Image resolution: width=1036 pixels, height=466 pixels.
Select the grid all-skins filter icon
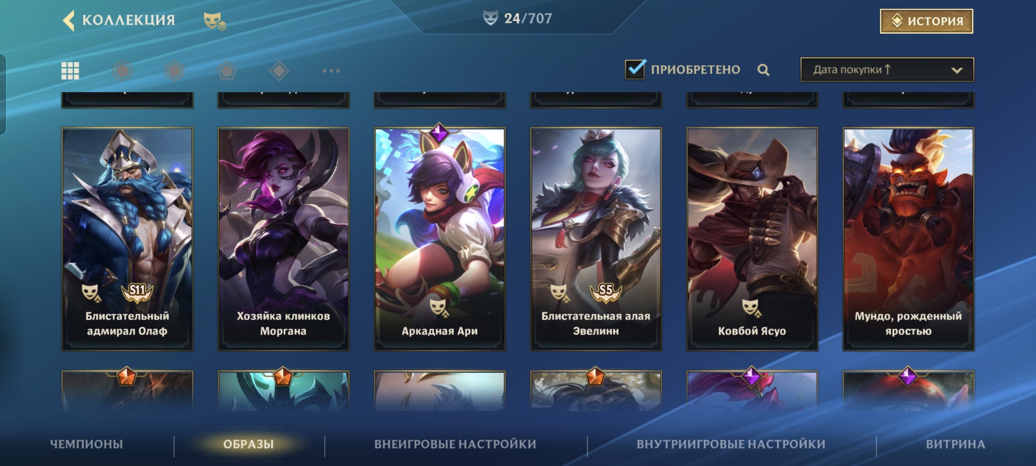click(x=70, y=71)
